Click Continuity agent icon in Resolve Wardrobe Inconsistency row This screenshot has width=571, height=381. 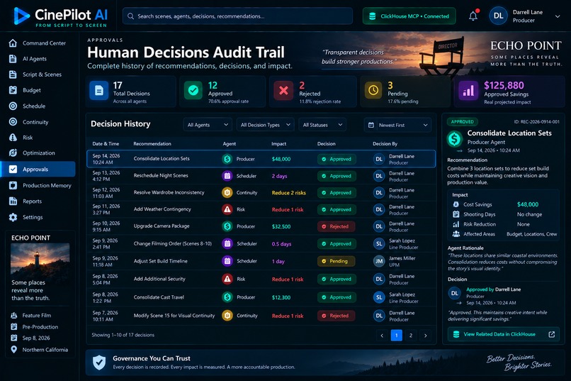227,192
